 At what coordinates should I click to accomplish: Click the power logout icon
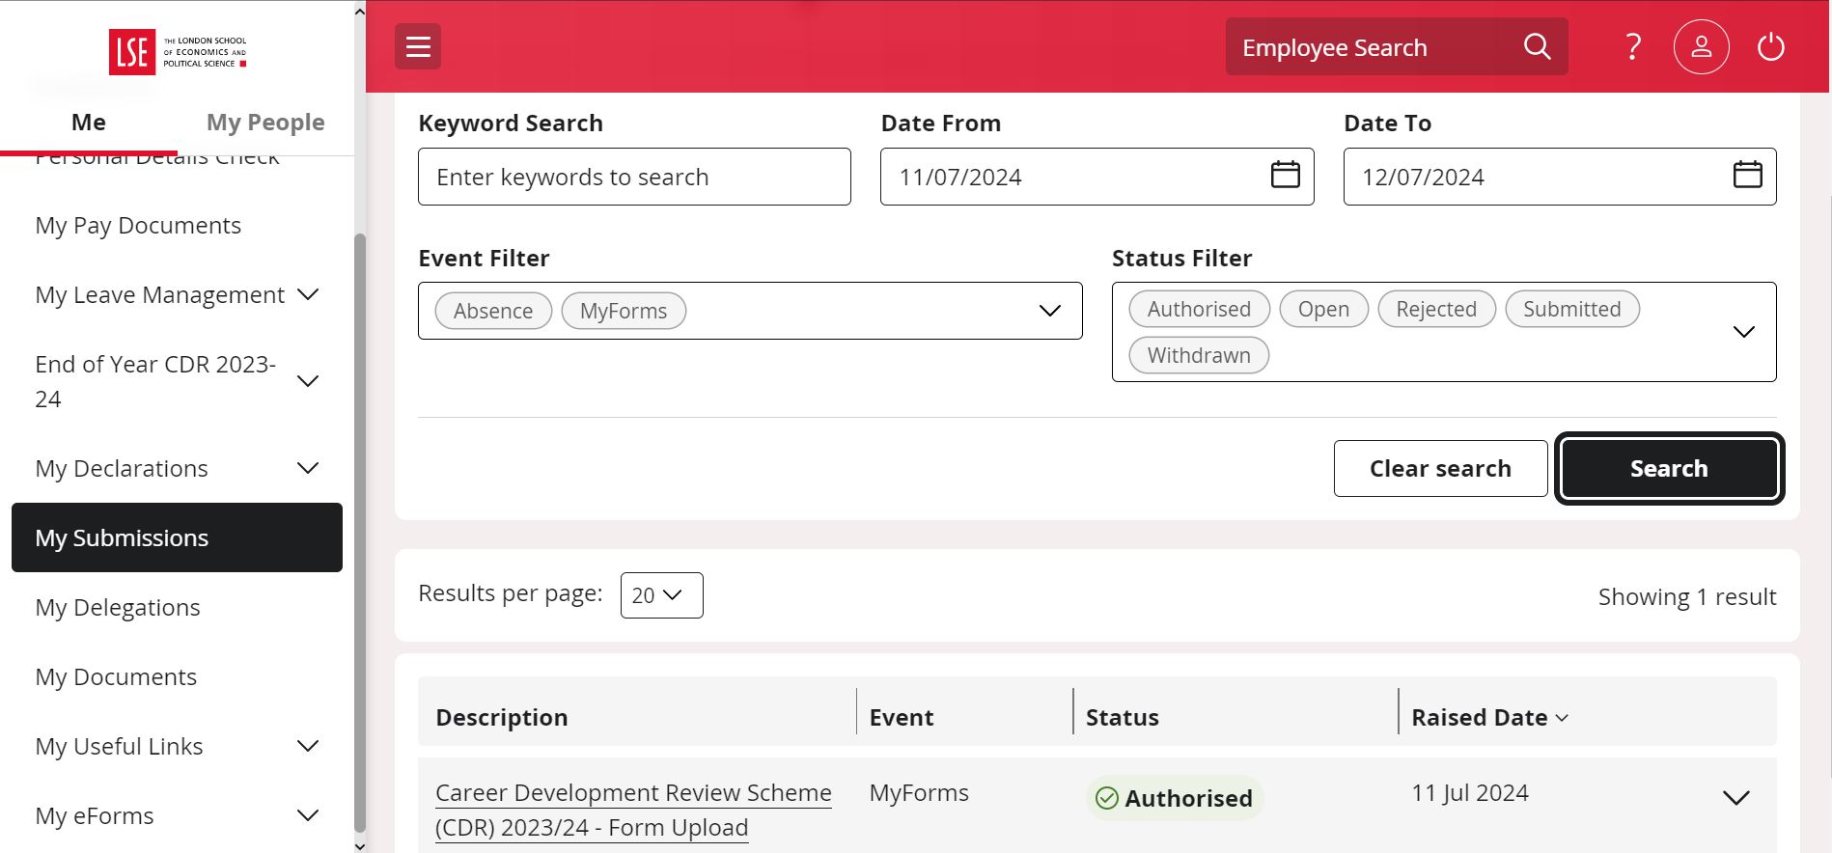pos(1770,46)
